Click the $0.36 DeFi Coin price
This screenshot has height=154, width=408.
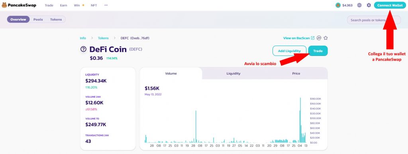pos(96,58)
